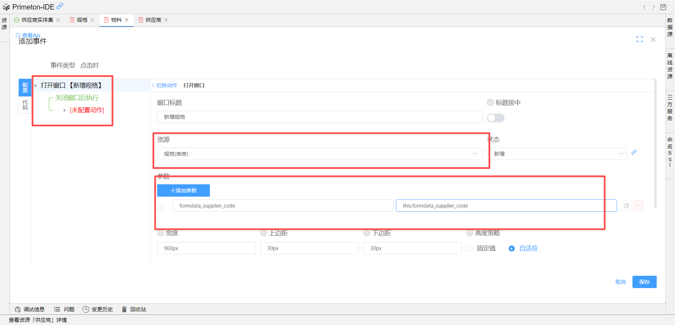Open the 资源 dropdown showing 规格(表单)
This screenshot has width=675, height=325.
319,154
